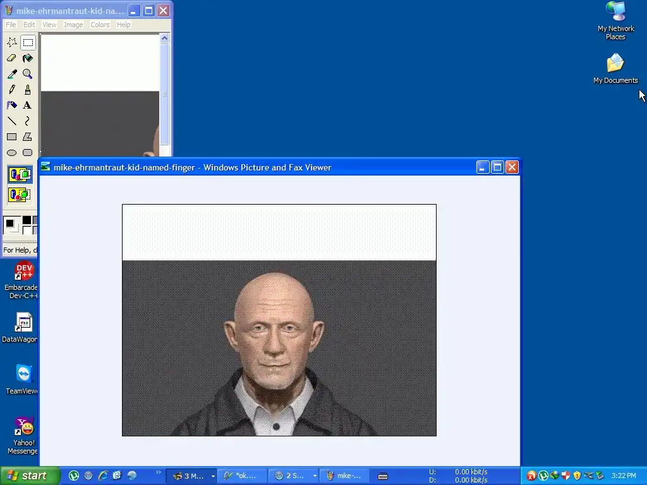Launch Internet Explorer from Quick Launch
The height and width of the screenshot is (485, 647).
pos(103,476)
